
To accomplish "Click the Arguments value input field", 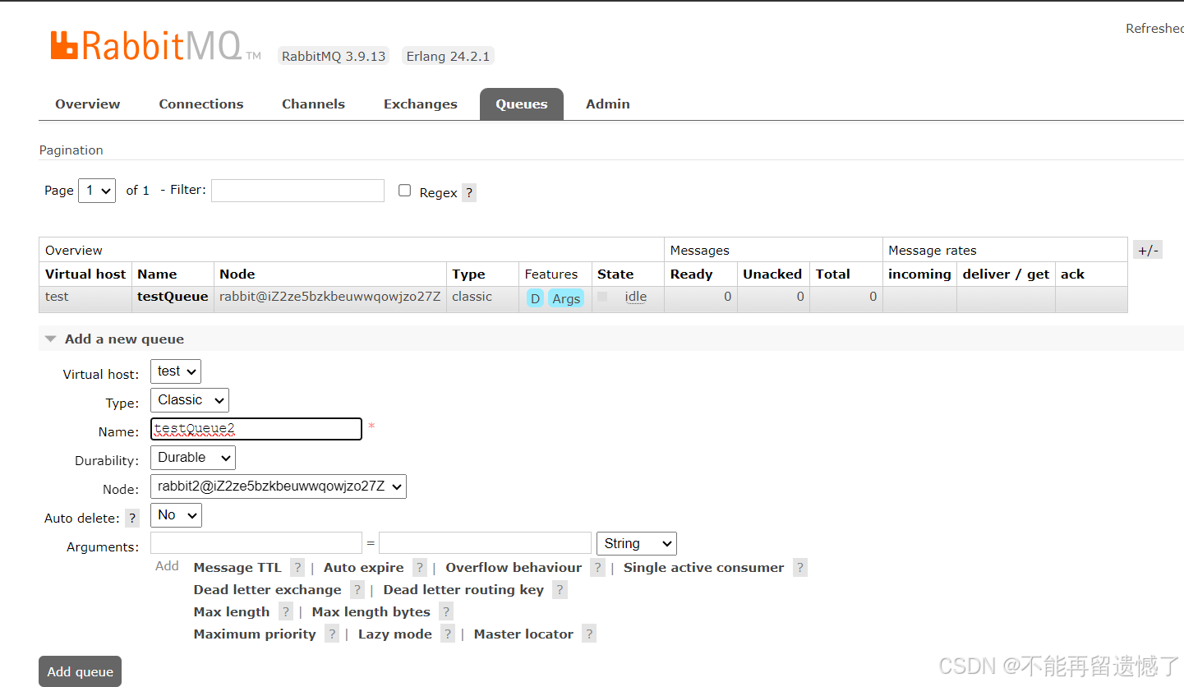I will tap(485, 543).
